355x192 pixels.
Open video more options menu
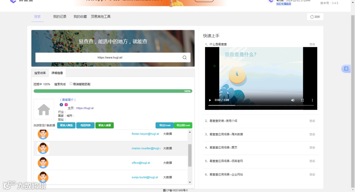tap(312, 100)
